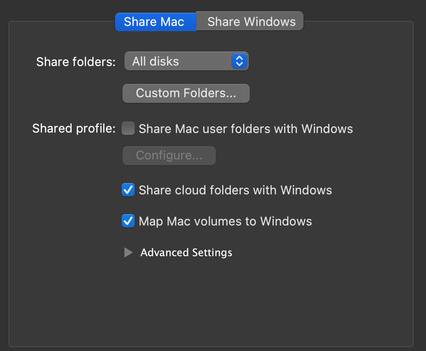The height and width of the screenshot is (351, 426).
Task: Click the blue up-down arrows on the Share folders popup
Action: point(239,61)
